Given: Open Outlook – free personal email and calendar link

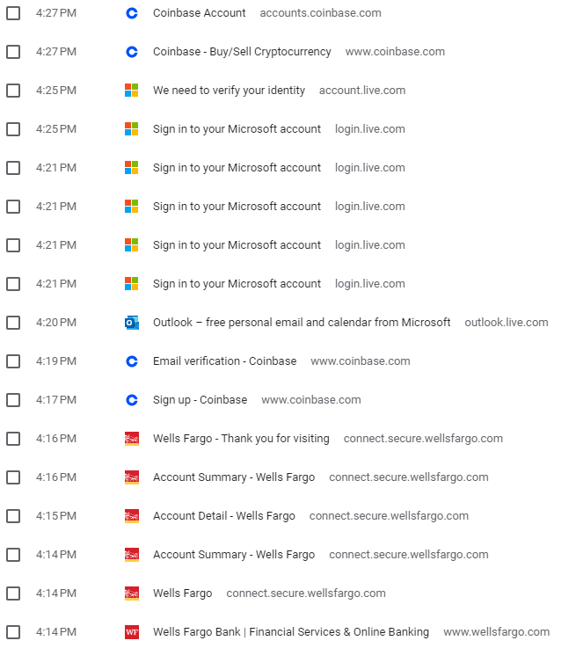Looking at the screenshot, I should [302, 323].
